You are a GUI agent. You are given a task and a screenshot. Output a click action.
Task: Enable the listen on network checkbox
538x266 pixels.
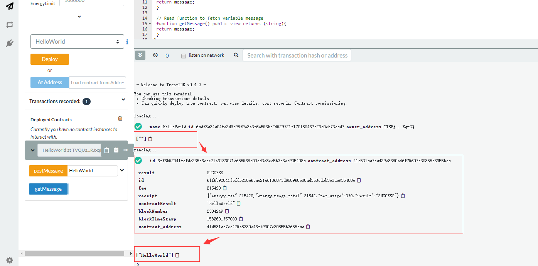coord(184,56)
